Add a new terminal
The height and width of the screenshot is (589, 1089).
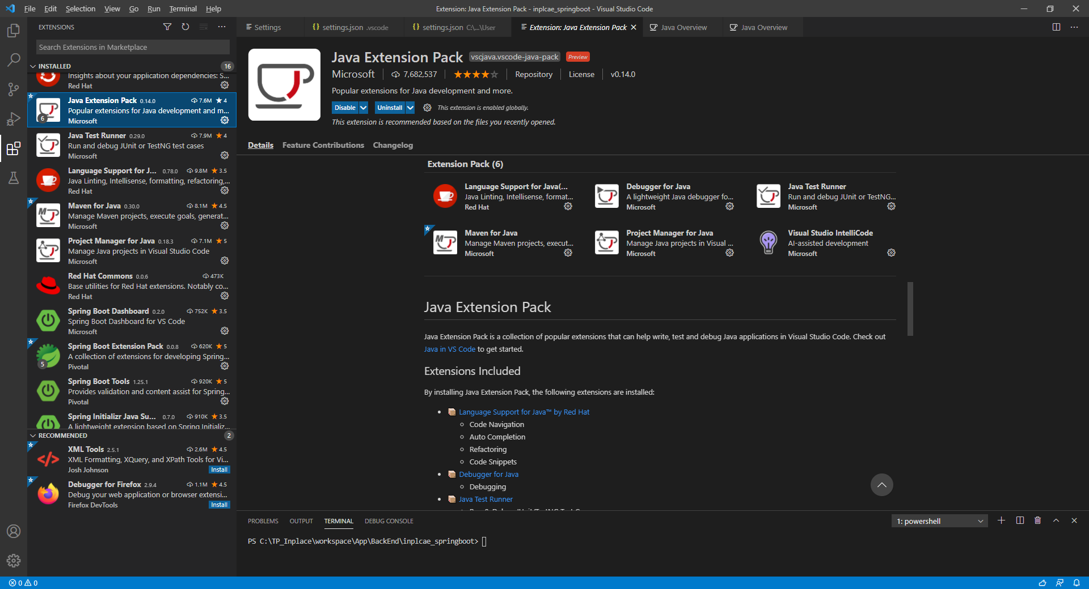[1002, 520]
